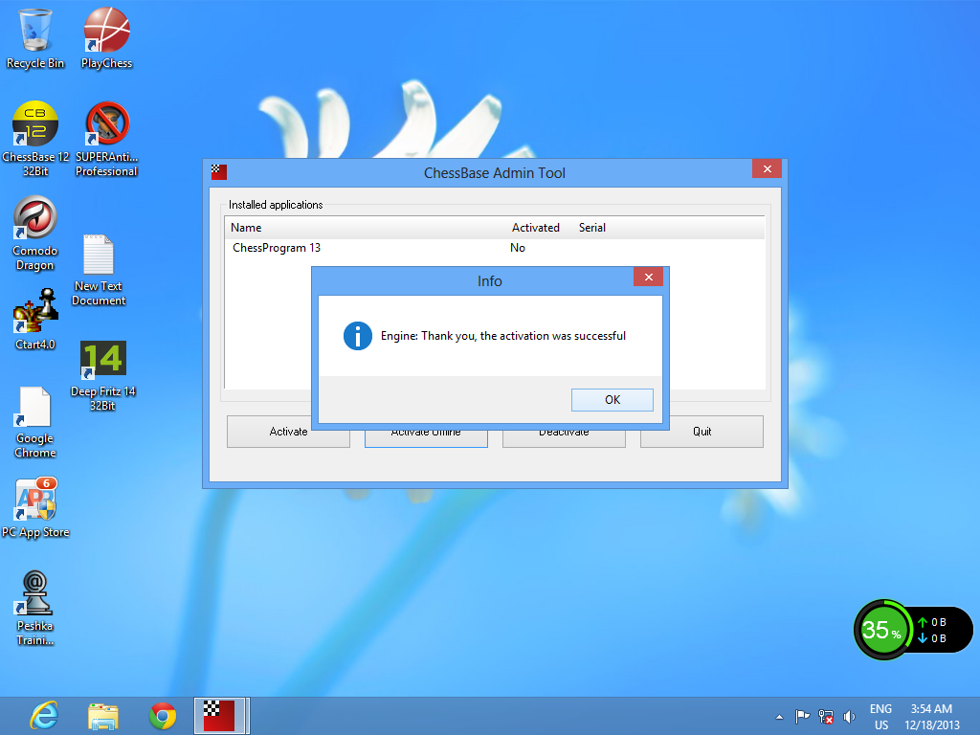
Task: Click the blue information icon in Info dialog
Action: coord(358,336)
